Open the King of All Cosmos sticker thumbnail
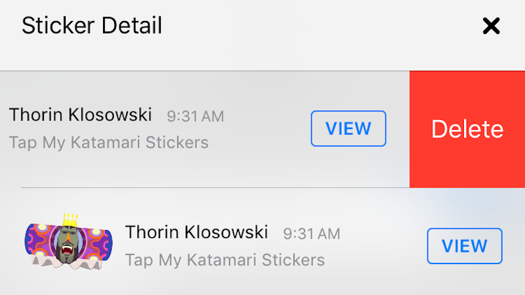Viewport: 525px width, 295px height. click(x=69, y=242)
